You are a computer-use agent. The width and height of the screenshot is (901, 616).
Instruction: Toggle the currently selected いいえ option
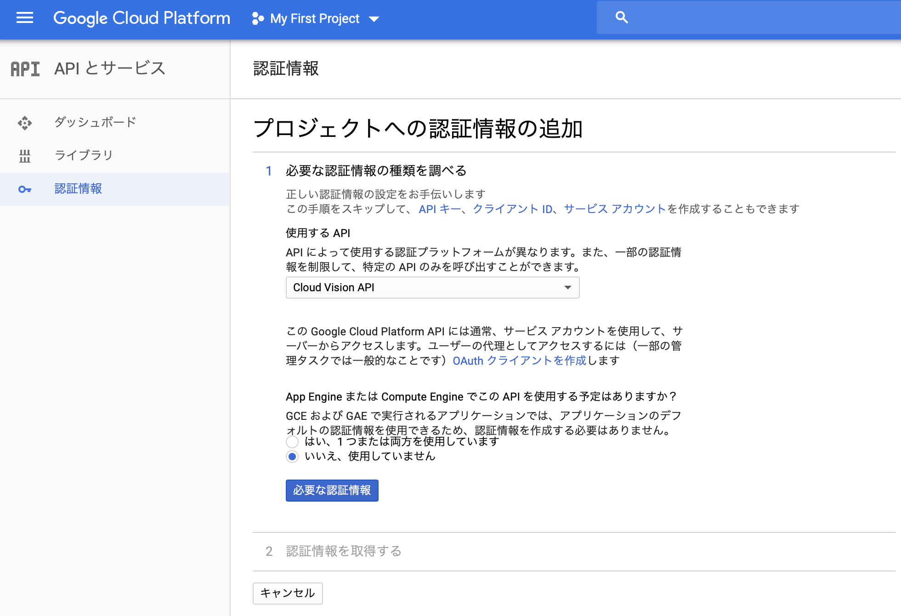point(292,457)
